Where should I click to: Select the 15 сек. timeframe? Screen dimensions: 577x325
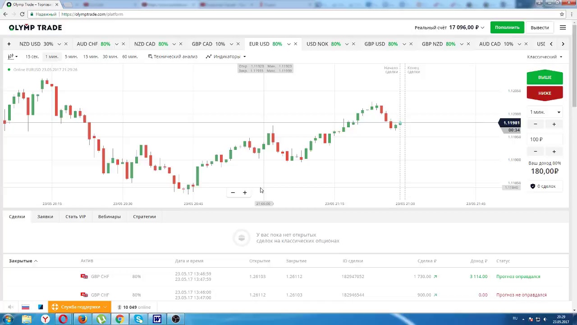pyautogui.click(x=32, y=56)
